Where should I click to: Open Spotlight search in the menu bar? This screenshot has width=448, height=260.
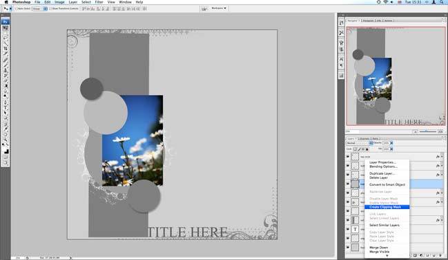pos(441,2)
